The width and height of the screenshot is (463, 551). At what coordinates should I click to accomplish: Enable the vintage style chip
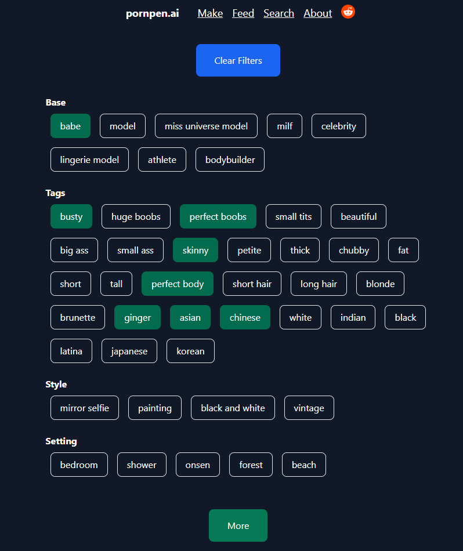(x=309, y=408)
